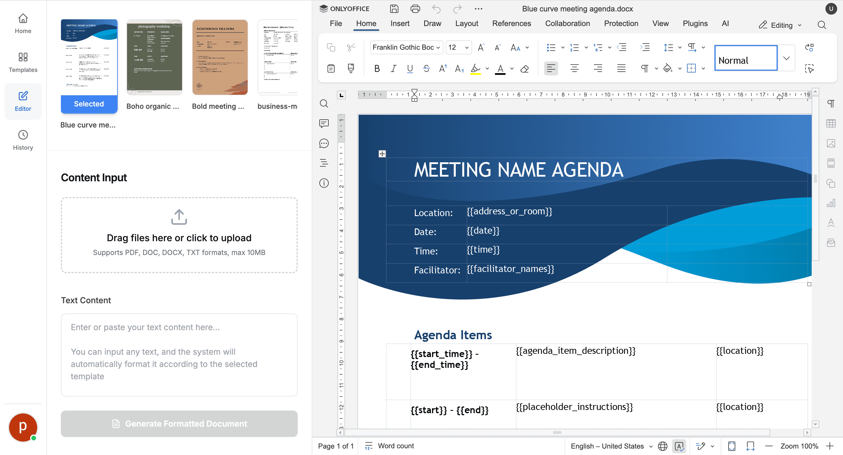Click the Print icon in title bar
Screen dimensions: 843x455
point(415,9)
